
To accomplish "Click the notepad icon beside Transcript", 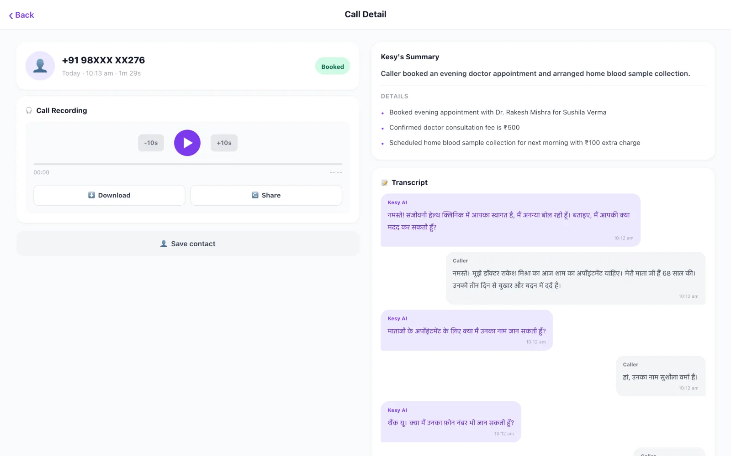I will coord(385,182).
